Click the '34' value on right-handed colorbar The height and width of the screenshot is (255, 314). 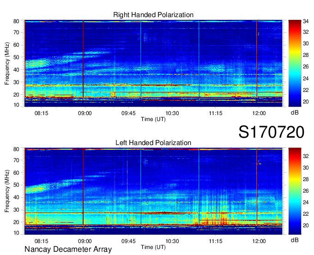click(306, 21)
